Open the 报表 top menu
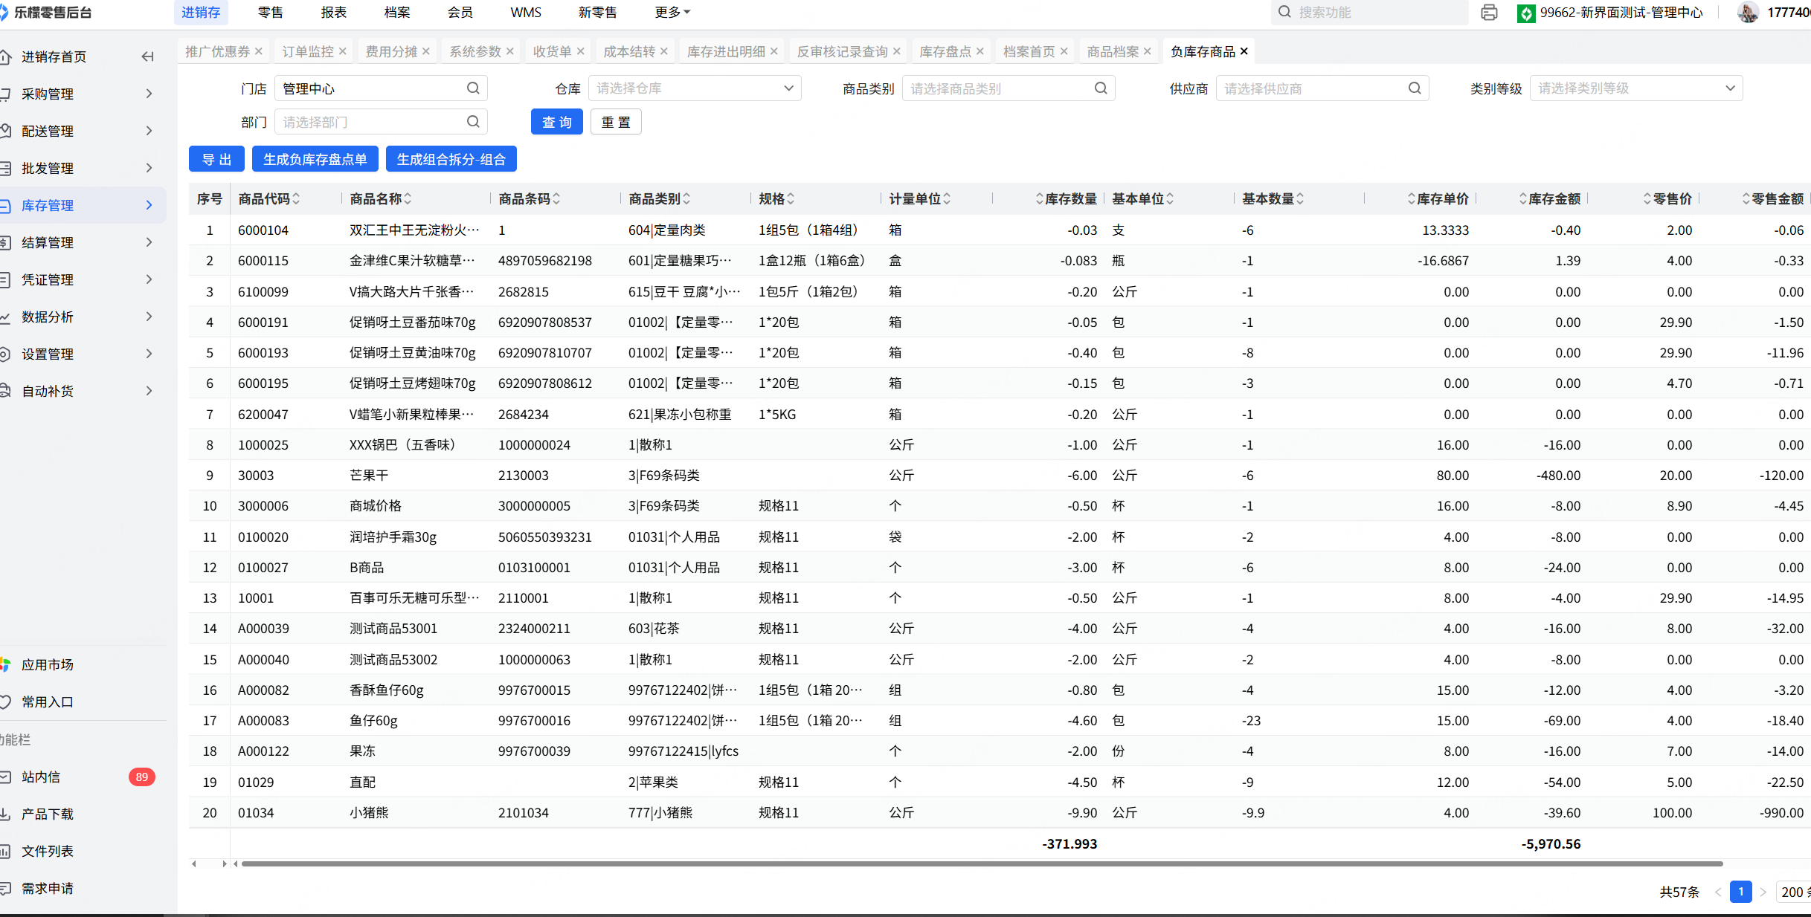1811x917 pixels. pyautogui.click(x=333, y=13)
